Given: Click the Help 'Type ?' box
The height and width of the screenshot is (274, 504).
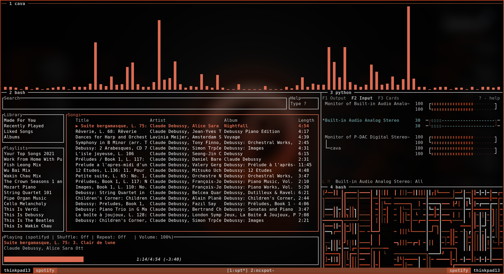Looking at the screenshot, I should (x=303, y=104).
